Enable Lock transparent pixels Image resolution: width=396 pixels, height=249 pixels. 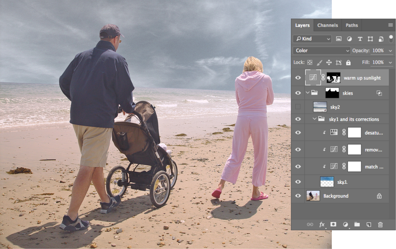click(310, 62)
